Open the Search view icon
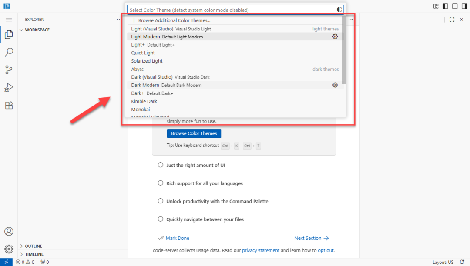 [9, 53]
